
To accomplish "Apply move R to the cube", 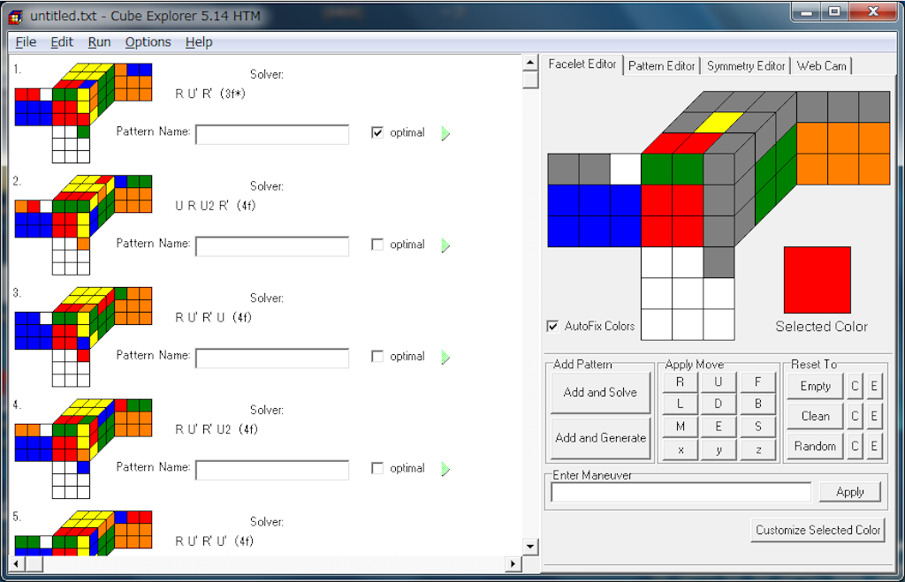I will click(680, 382).
